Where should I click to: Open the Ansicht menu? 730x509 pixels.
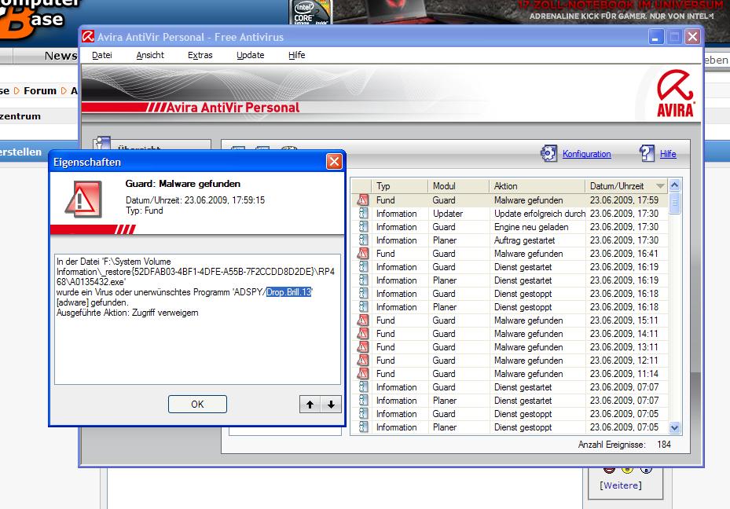(150, 55)
